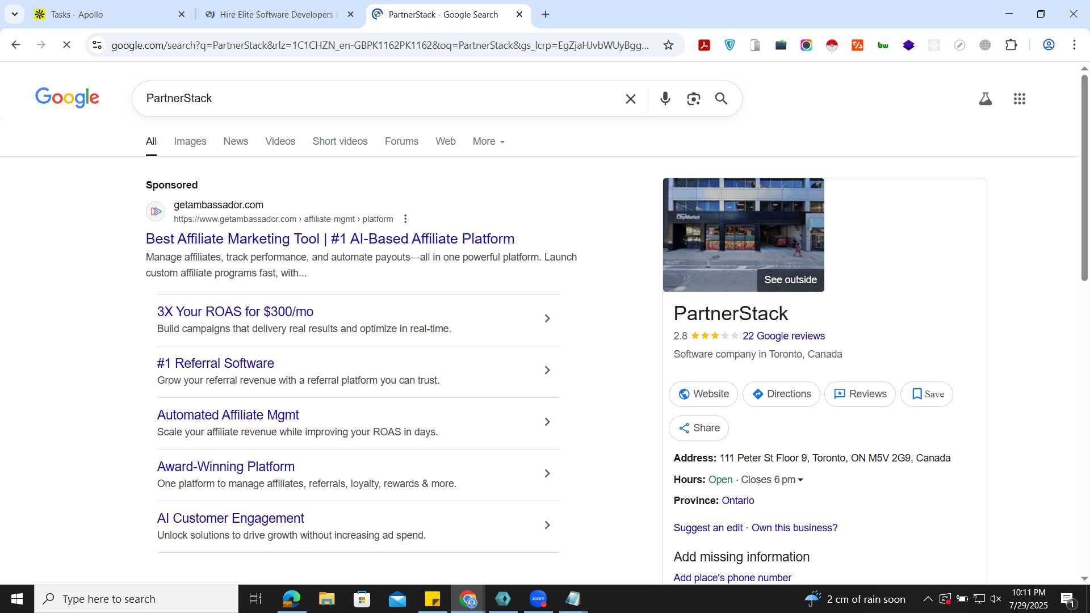Open the Extensions puzzle icon
Viewport: 1090px width, 613px height.
coord(1011,45)
